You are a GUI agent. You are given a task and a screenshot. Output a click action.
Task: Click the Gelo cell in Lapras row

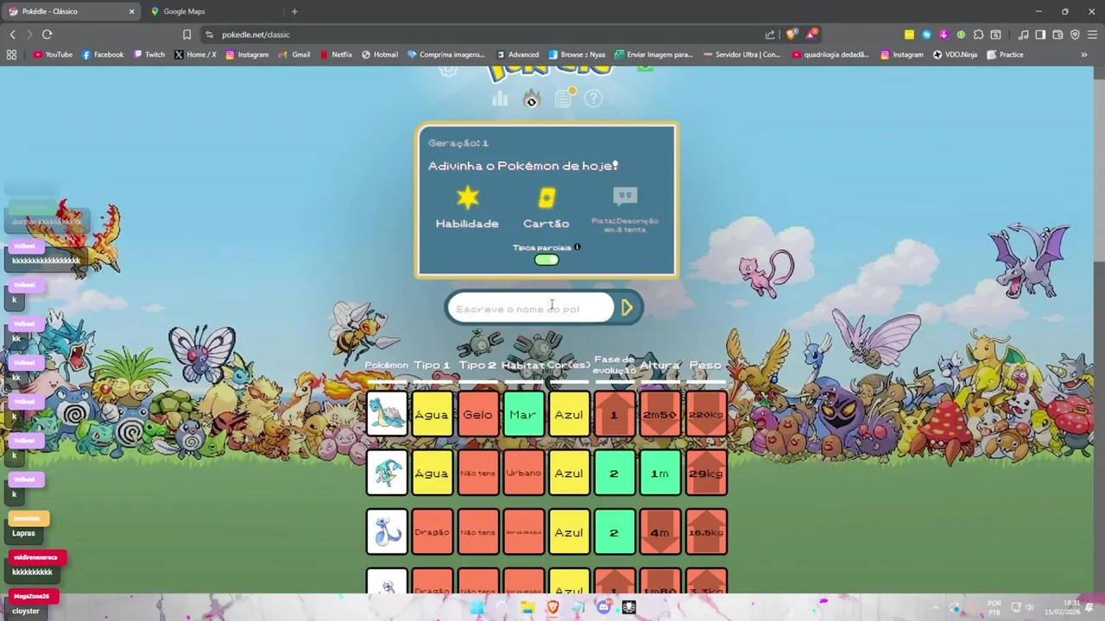[477, 414]
